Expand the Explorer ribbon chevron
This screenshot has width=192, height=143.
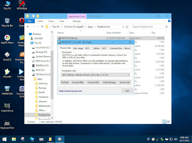165,21
